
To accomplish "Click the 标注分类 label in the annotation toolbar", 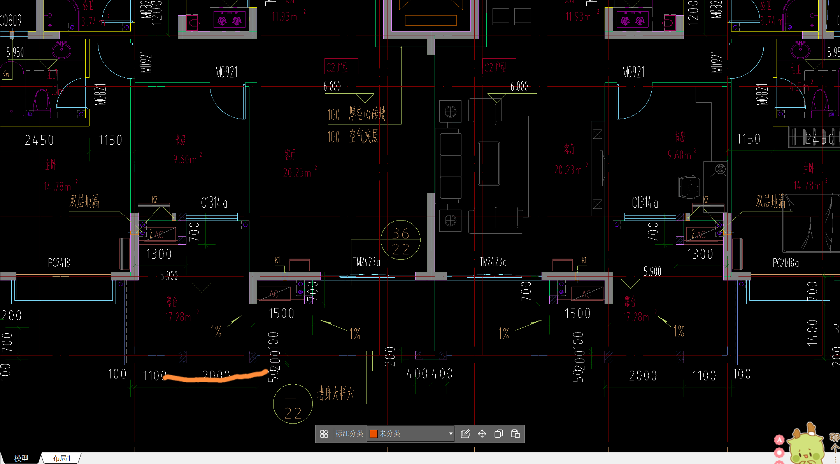I will click(x=349, y=434).
